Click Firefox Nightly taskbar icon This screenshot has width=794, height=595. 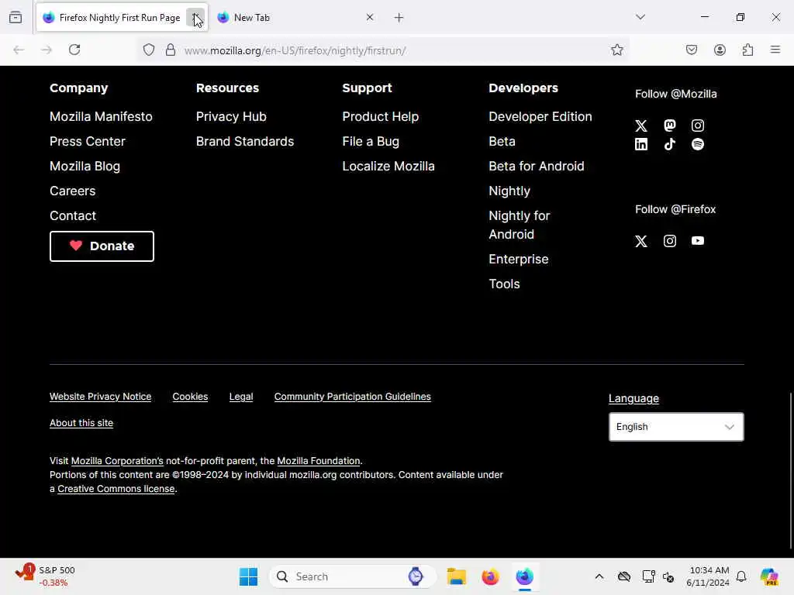525,576
